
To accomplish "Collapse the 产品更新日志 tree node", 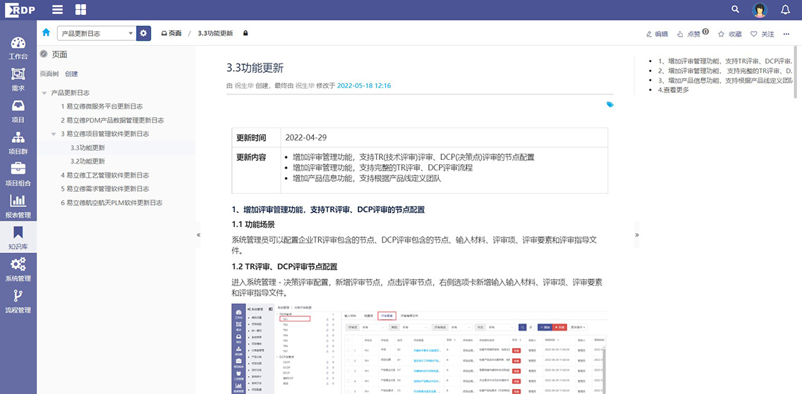I will (44, 93).
